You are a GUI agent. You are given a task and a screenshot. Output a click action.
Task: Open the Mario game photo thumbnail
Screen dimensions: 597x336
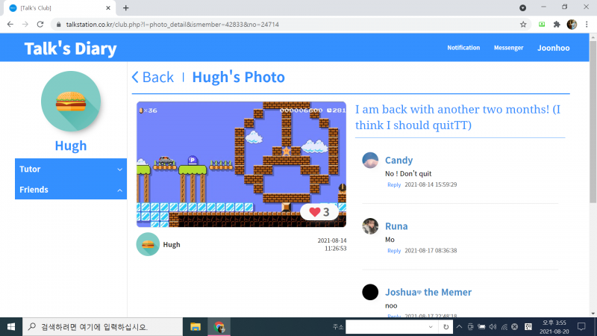[241, 164]
